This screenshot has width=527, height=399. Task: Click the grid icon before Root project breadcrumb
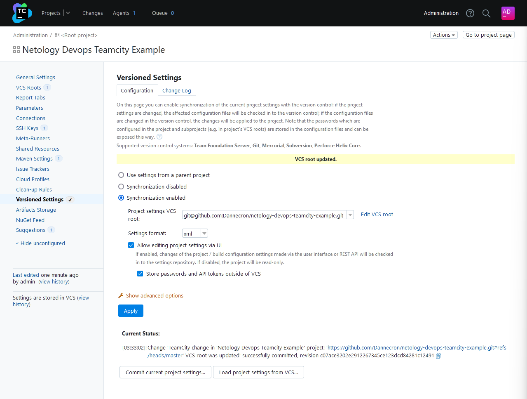click(x=57, y=35)
